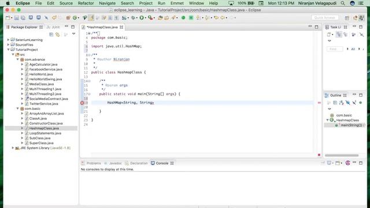Toggle Sort in the Outline toolbar
Screen dimensions: 370x208
click(x=342, y=103)
